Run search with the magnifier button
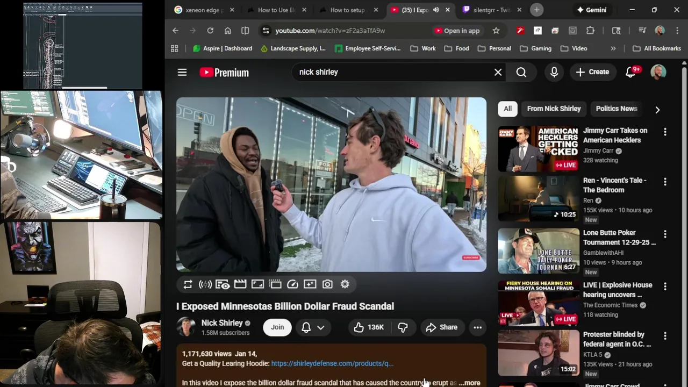This screenshot has width=688, height=387. click(x=521, y=72)
